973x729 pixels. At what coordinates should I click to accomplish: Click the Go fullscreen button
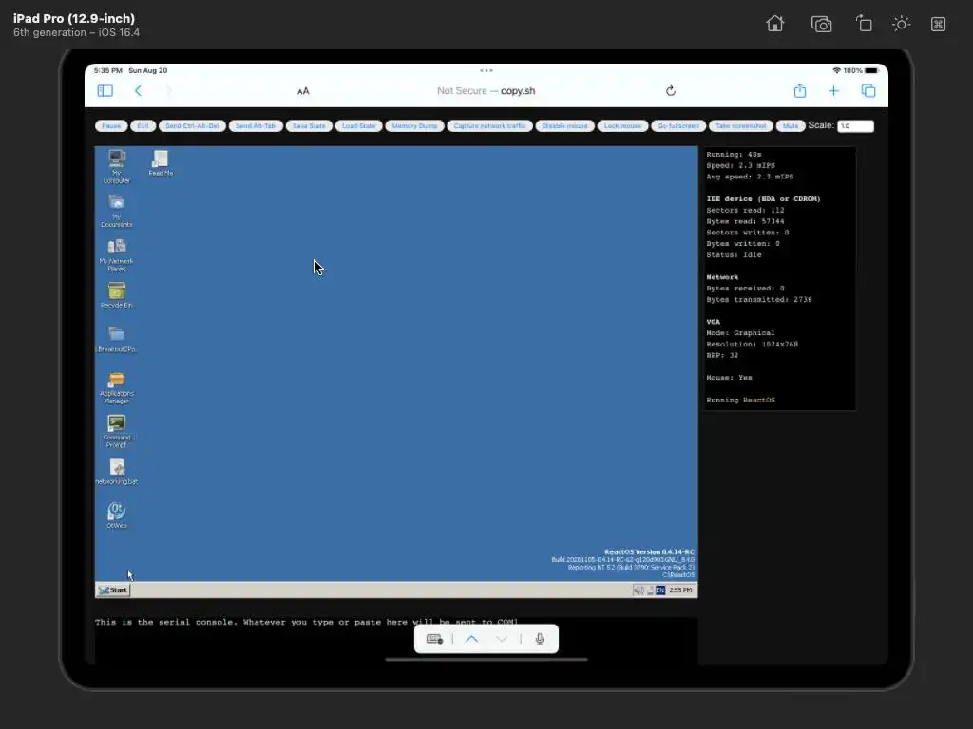tap(678, 126)
